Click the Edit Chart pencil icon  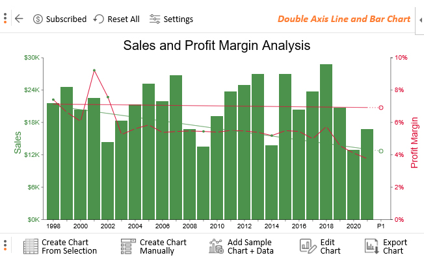click(x=308, y=246)
